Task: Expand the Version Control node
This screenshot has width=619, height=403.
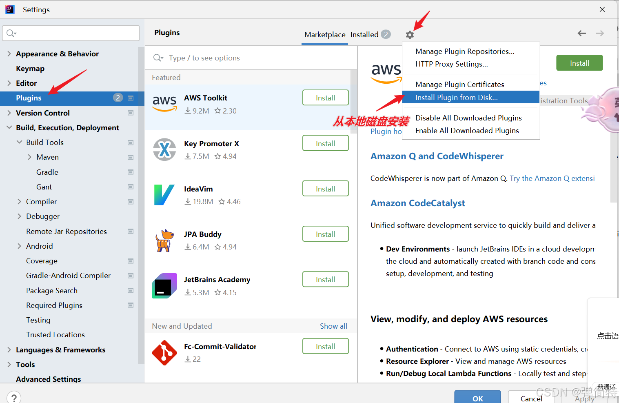Action: (9, 113)
